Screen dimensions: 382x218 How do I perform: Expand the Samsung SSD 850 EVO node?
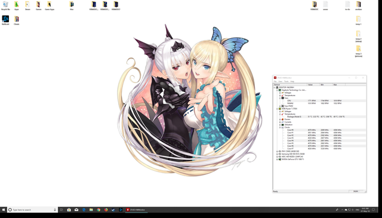tap(277, 154)
